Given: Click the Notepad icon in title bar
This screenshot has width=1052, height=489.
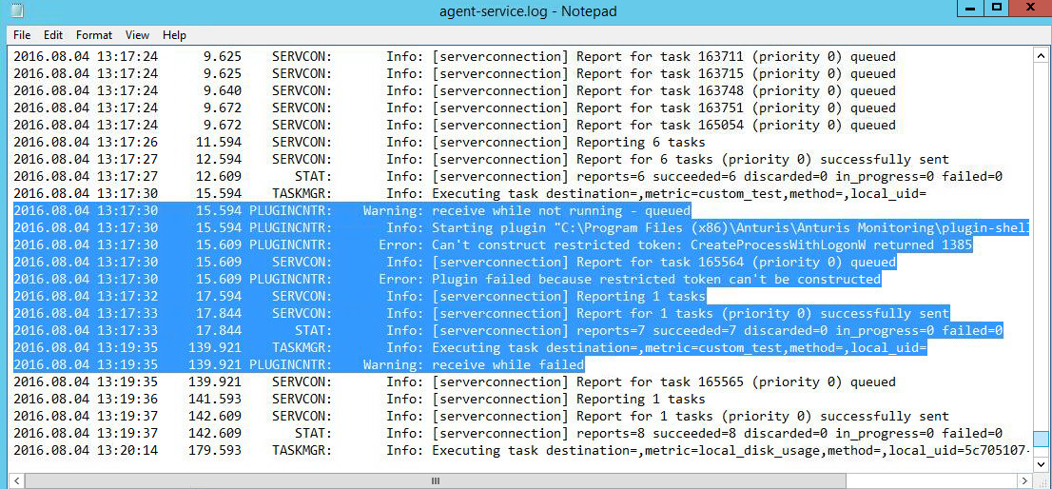Looking at the screenshot, I should click(x=18, y=10).
